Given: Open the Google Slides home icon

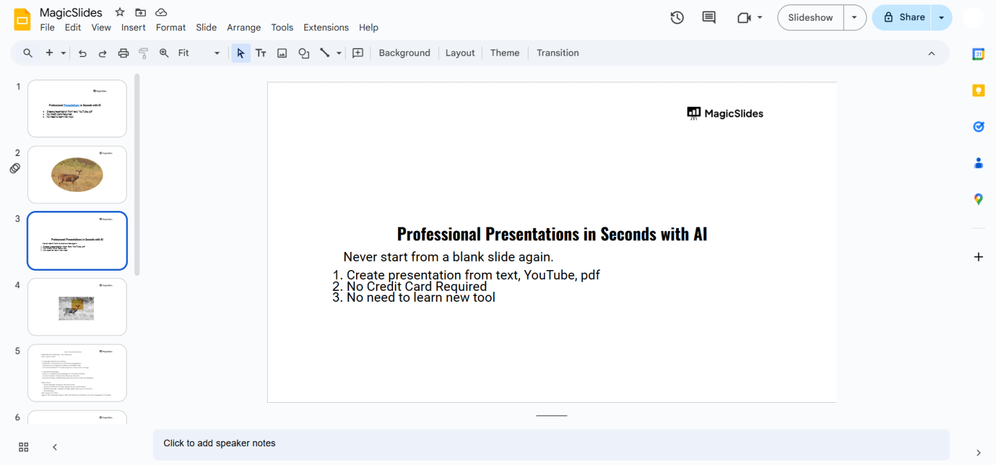Looking at the screenshot, I should coord(22,19).
